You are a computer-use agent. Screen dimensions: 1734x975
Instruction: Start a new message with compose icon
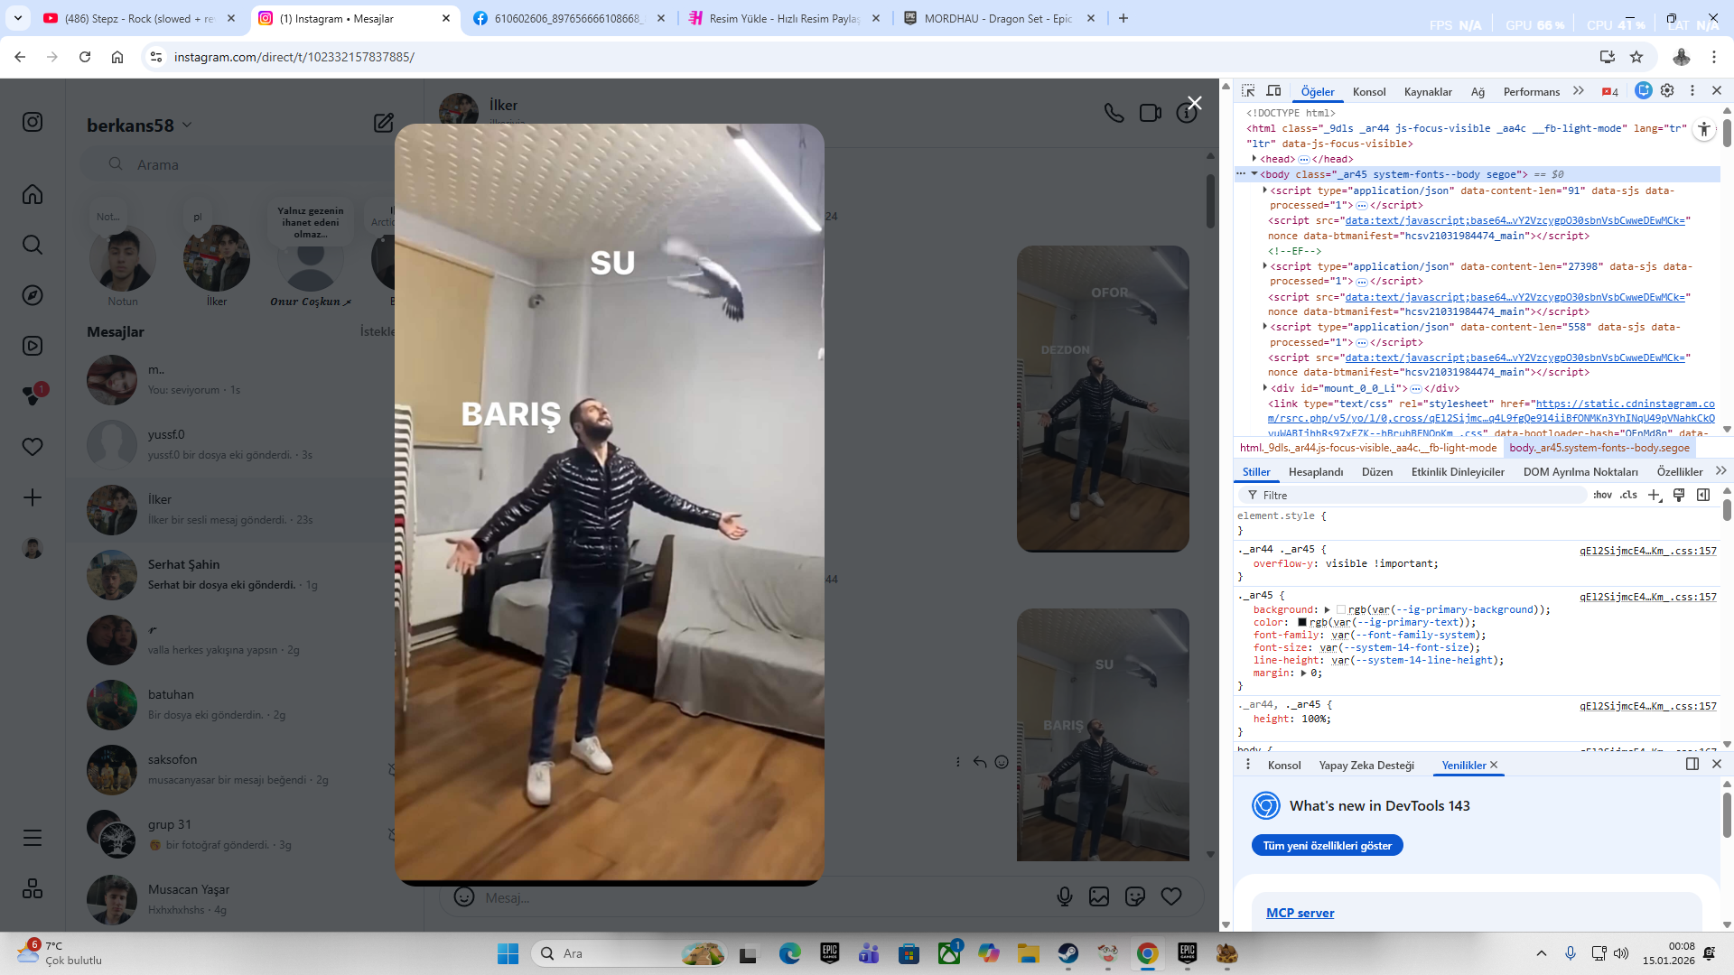click(x=384, y=123)
